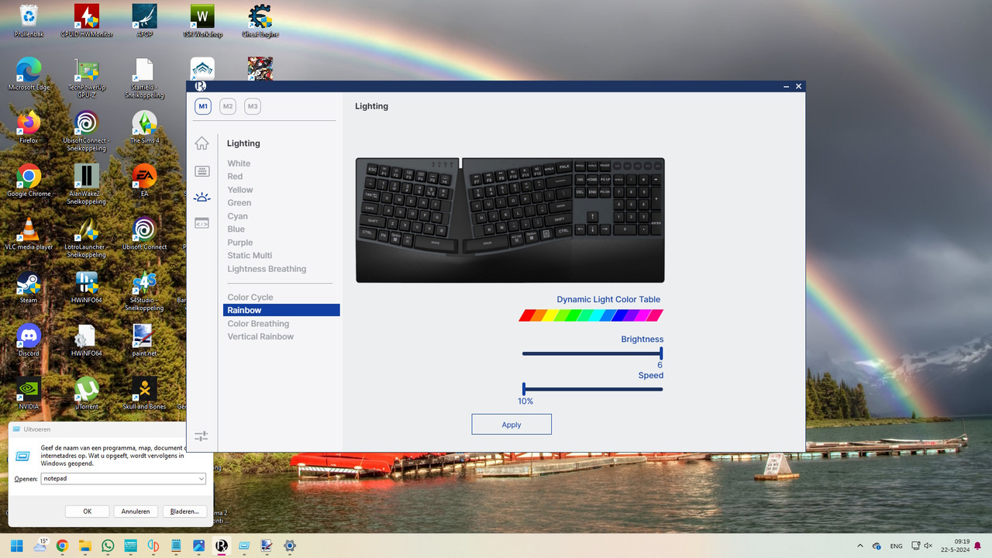Choose Cyan lighting mode
The width and height of the screenshot is (992, 558).
click(238, 216)
